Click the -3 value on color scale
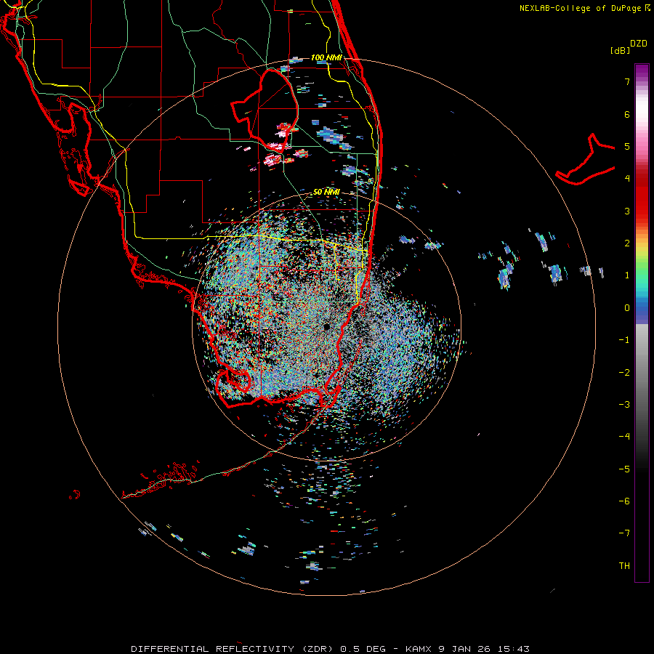Viewport: 654px width, 654px height. [x=624, y=404]
